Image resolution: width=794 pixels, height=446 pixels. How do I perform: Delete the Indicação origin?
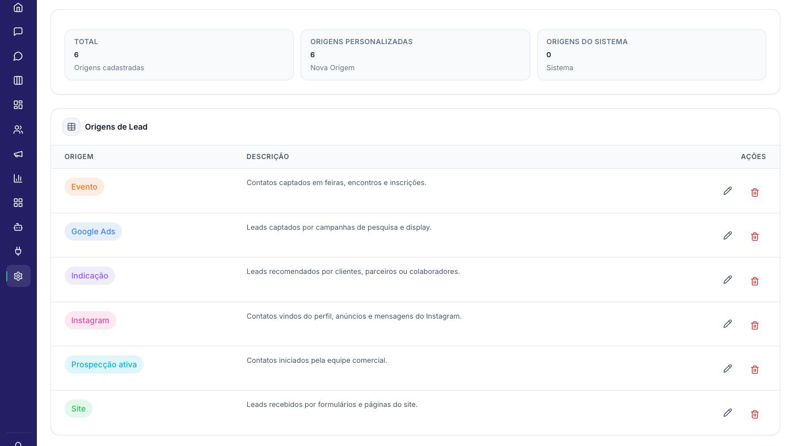(755, 281)
